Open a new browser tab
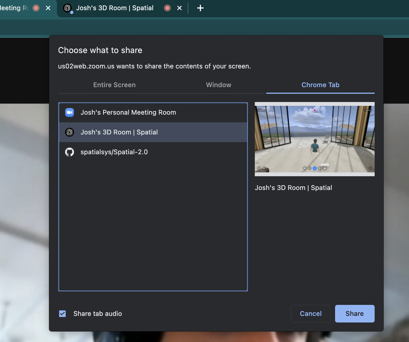Image resolution: width=409 pixels, height=342 pixels. click(x=200, y=8)
